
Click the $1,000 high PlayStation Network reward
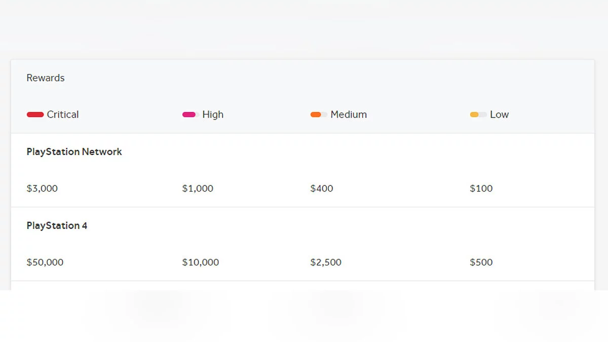coord(198,188)
